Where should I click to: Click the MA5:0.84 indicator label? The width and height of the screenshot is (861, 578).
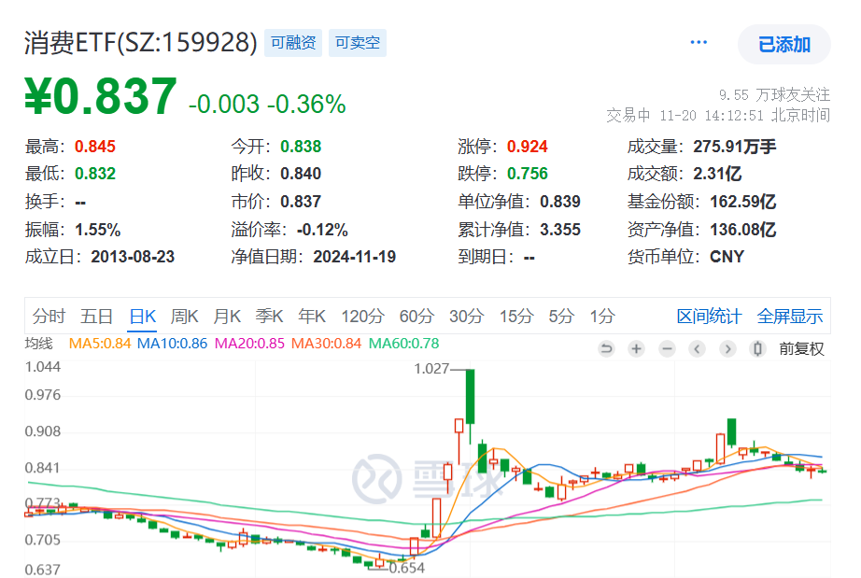pyautogui.click(x=100, y=344)
